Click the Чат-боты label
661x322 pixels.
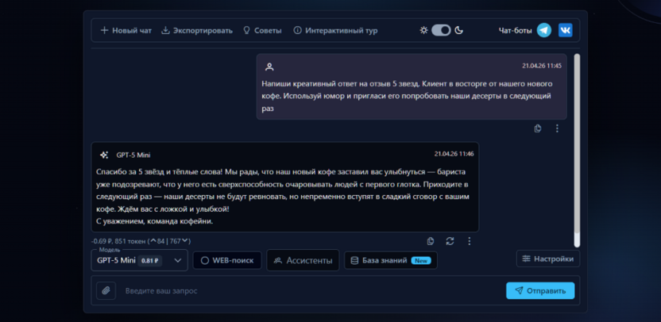click(515, 31)
